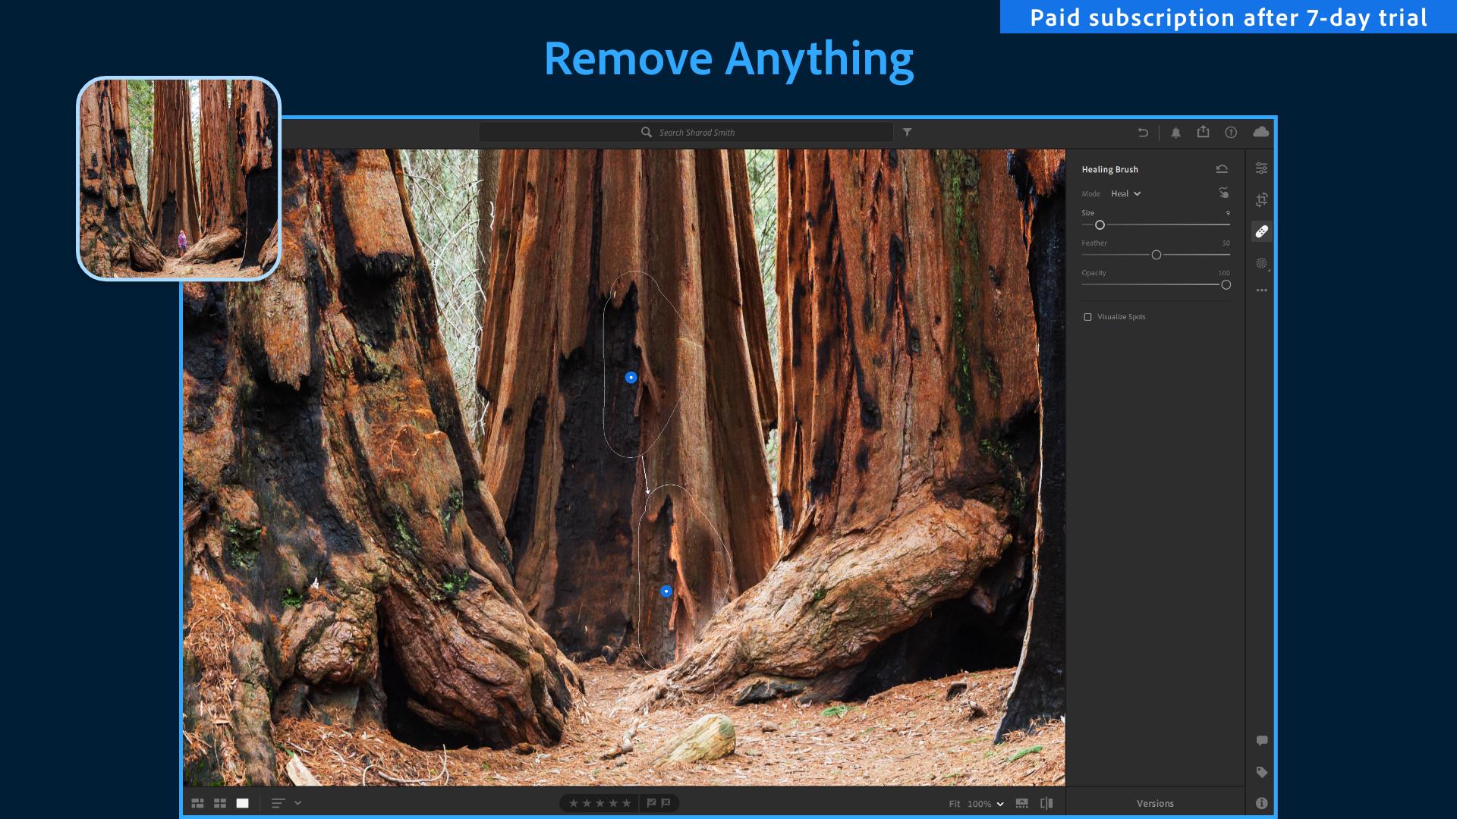Select the Healing Brush bandage tool
The height and width of the screenshot is (819, 1457).
coord(1261,231)
